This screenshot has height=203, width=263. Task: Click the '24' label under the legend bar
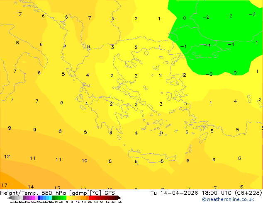point(90,202)
